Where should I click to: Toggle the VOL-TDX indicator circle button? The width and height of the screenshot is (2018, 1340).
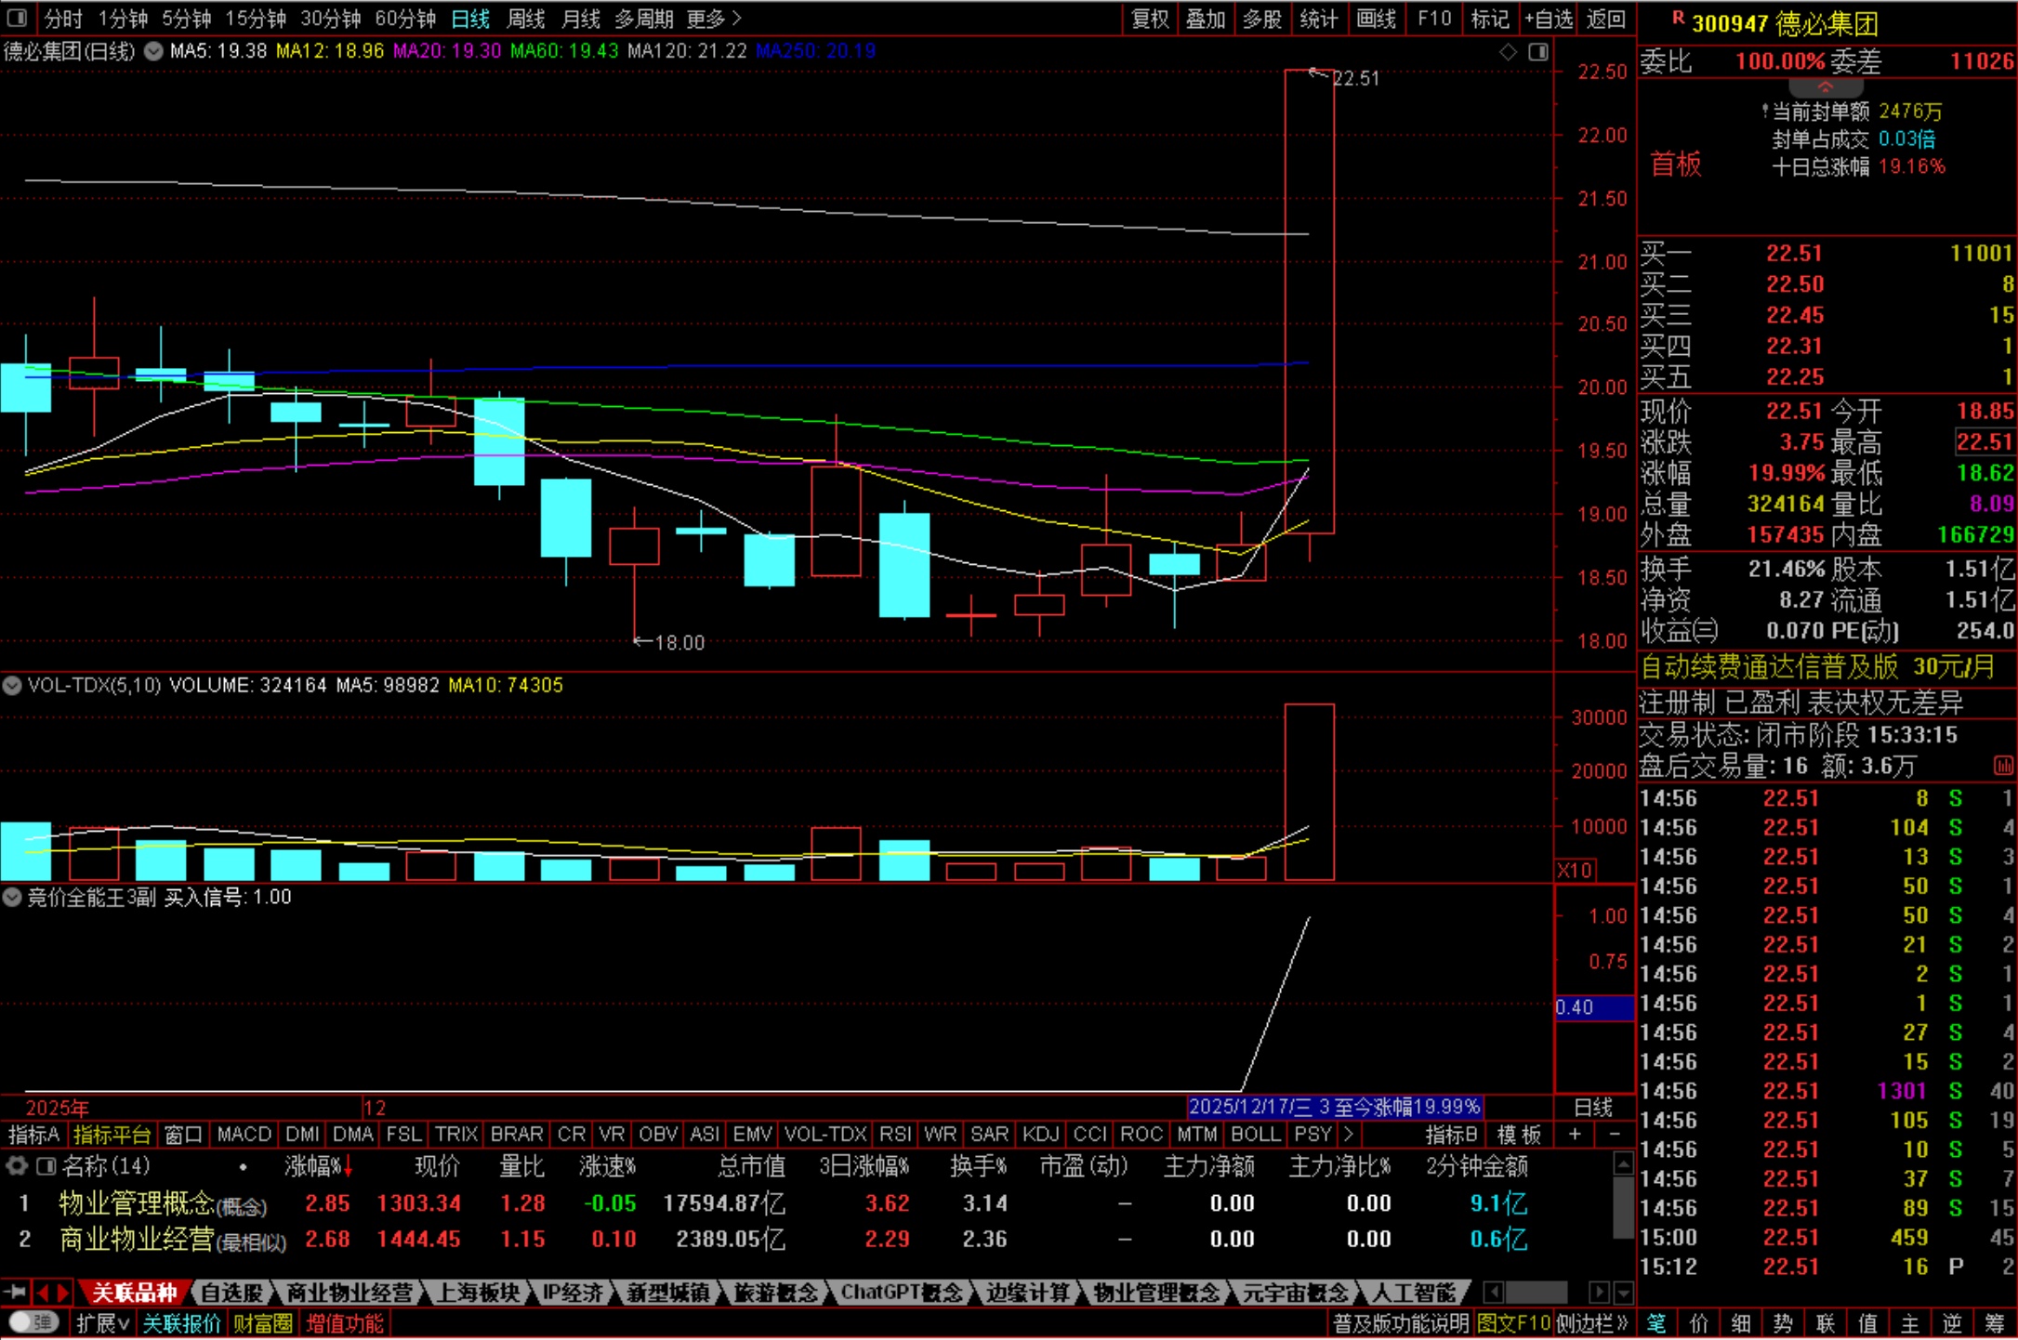(x=12, y=686)
